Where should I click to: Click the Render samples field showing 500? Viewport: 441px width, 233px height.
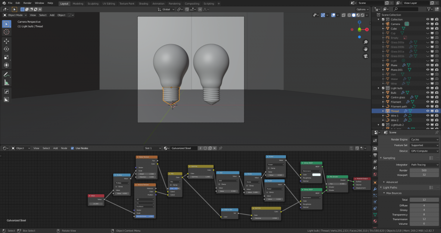pyautogui.click(x=424, y=170)
